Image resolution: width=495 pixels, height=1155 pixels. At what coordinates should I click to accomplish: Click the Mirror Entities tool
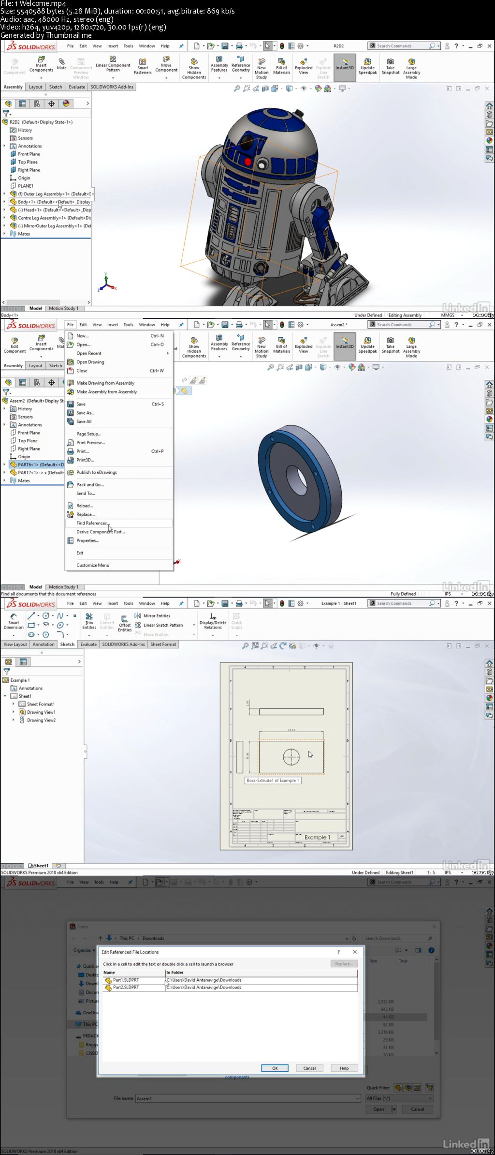152,615
